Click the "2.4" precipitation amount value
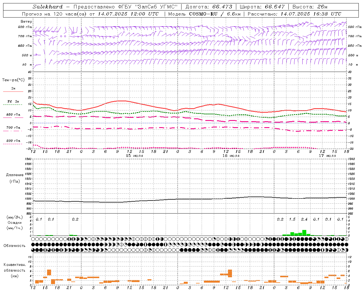This screenshot has height=290, width=363. click(304, 219)
